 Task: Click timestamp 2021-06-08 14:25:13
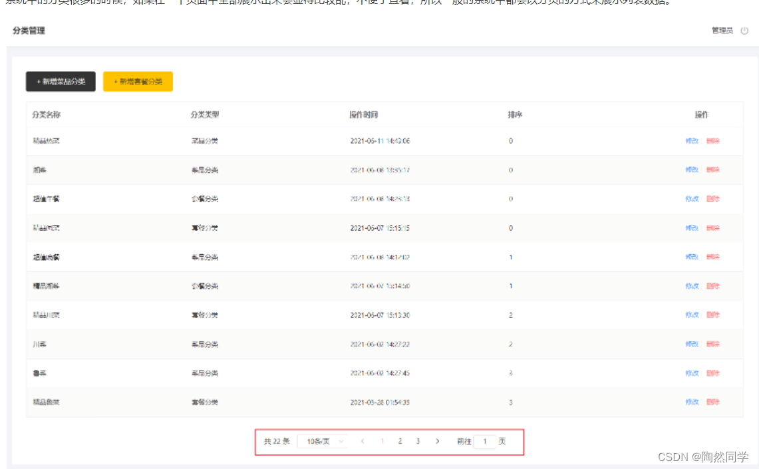point(380,199)
